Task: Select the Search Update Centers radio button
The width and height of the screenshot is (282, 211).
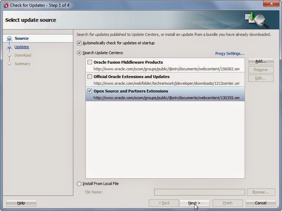Action: [x=79, y=53]
